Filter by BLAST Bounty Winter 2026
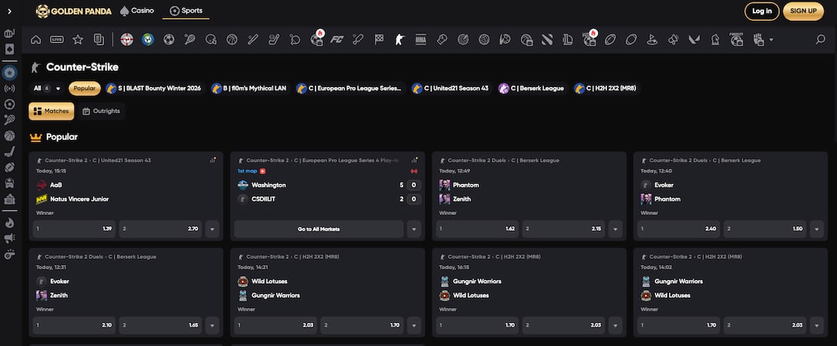 point(154,89)
